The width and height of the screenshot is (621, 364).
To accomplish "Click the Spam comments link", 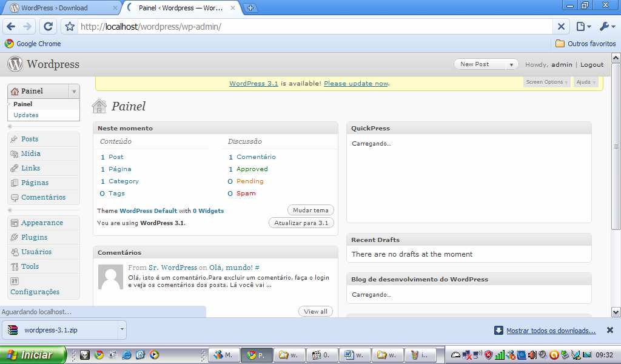I will [x=246, y=194].
